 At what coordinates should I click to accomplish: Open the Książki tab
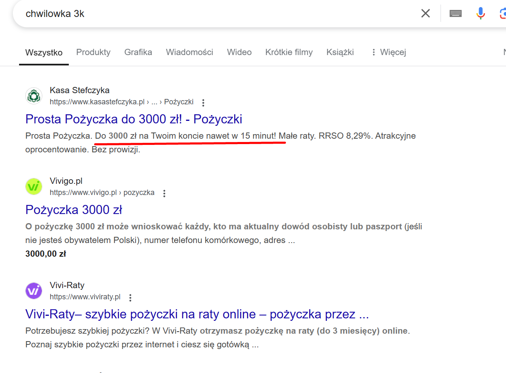coord(340,52)
